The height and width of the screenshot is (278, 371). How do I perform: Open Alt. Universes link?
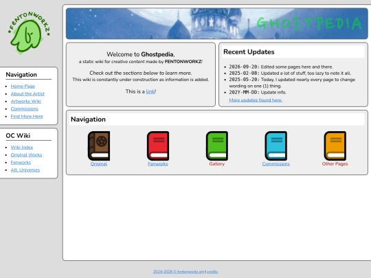coord(25,170)
